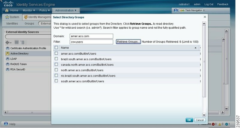
Task: Check the north.amer.acs.com/Builtin/Users group
Action: point(56,70)
